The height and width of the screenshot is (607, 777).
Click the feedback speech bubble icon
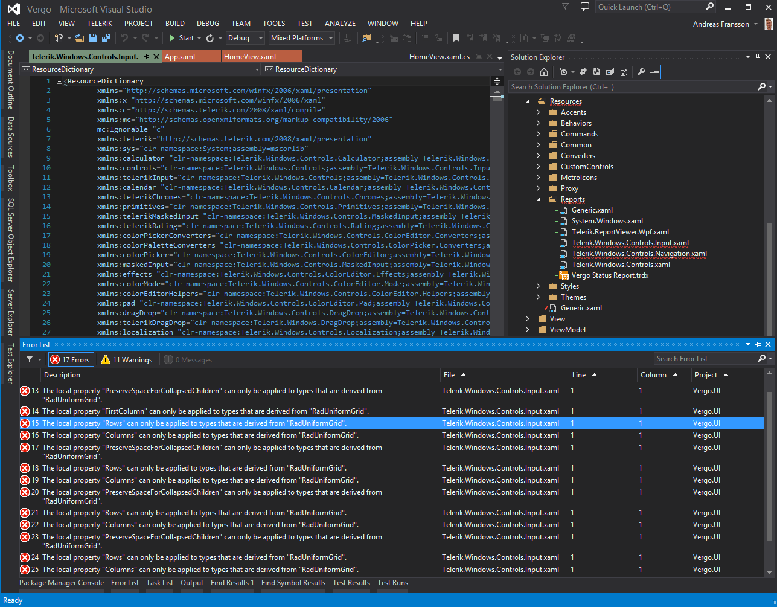[x=584, y=7]
